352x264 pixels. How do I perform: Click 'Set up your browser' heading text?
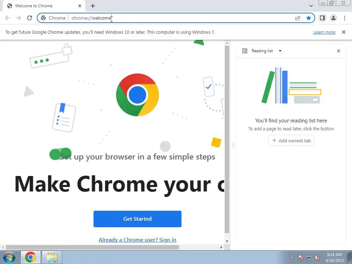pyautogui.click(x=137, y=157)
